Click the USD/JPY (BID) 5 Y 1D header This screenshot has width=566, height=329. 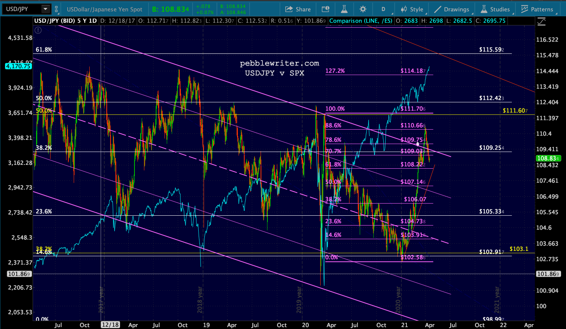pyautogui.click(x=65, y=20)
